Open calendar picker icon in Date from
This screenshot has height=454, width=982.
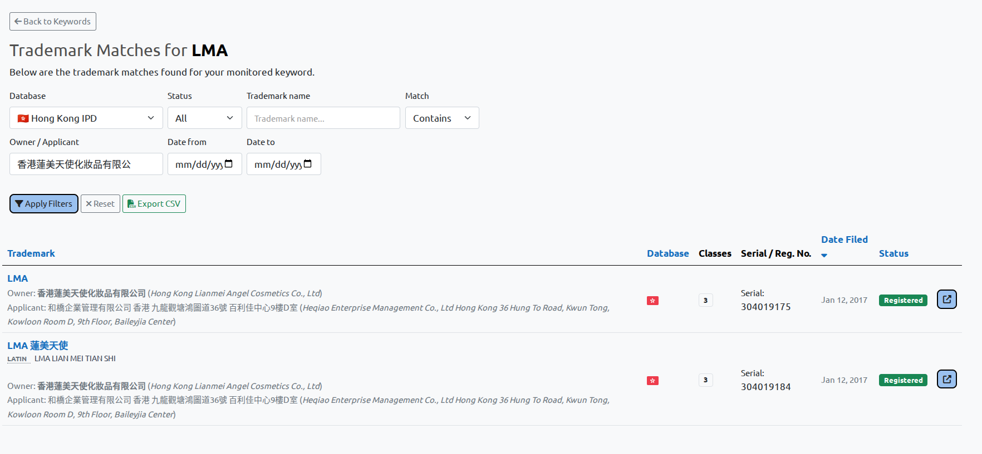pos(229,164)
